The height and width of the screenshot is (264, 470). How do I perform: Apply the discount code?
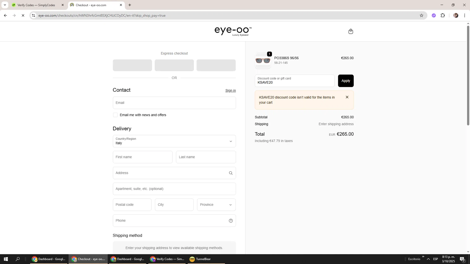346,81
